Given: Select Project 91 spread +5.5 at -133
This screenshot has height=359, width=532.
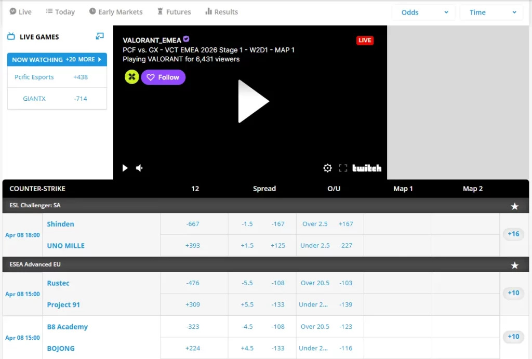Looking at the screenshot, I should click(x=262, y=304).
